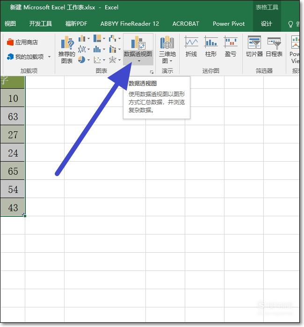
Task: Select cell containing 65
Action: 13,171
